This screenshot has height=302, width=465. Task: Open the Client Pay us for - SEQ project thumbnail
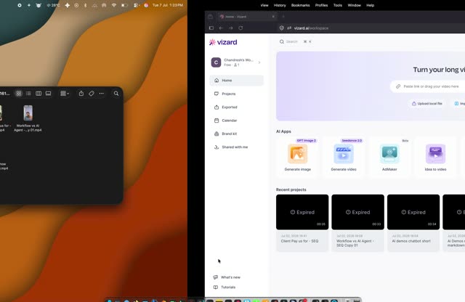[x=302, y=212]
